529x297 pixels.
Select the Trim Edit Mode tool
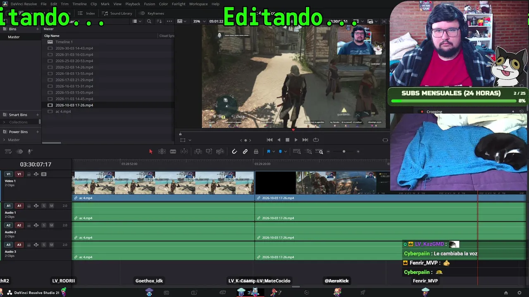tap(162, 151)
